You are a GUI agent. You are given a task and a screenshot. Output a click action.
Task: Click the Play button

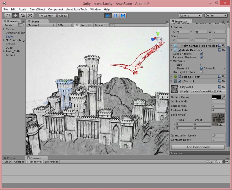click(108, 16)
